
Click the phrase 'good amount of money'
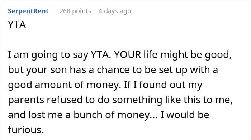tap(64, 85)
